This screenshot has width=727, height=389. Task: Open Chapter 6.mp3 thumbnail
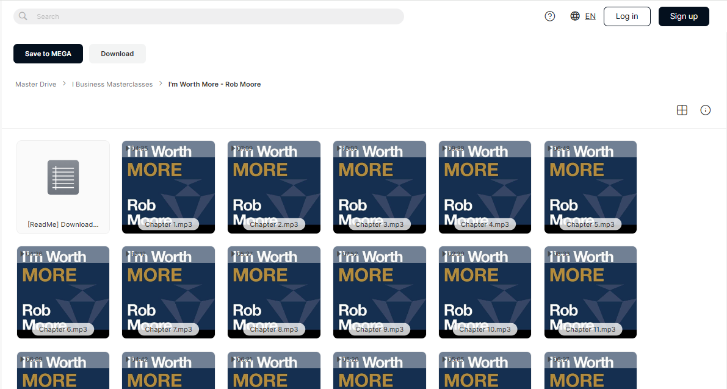[63, 292]
